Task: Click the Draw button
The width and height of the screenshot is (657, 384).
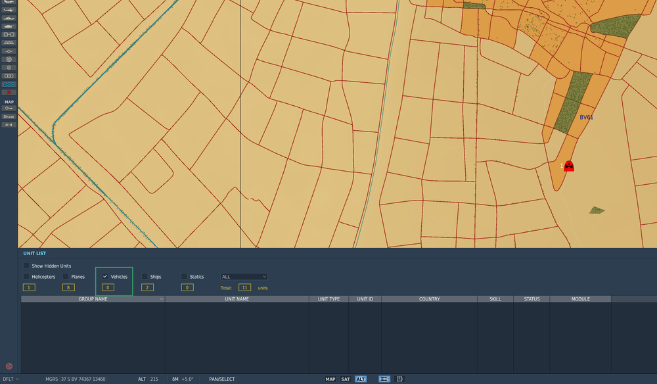Action: coord(9,116)
